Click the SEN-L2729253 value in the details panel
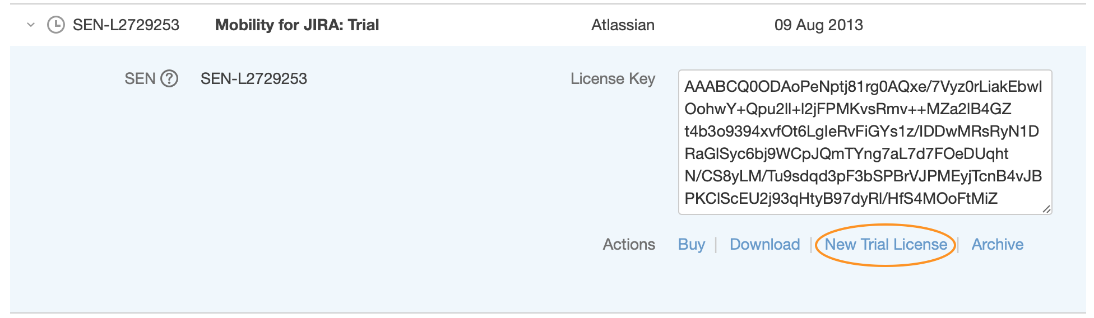 coord(253,78)
